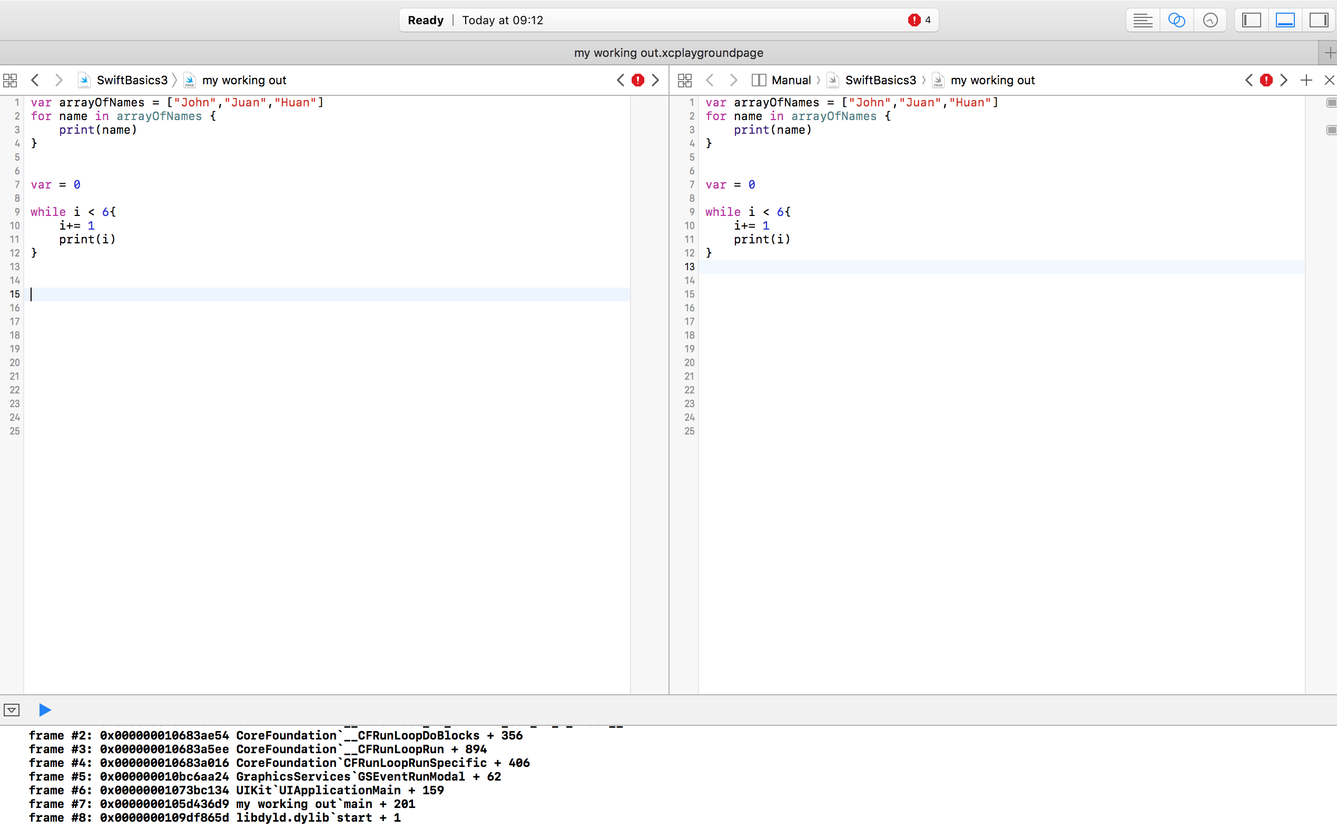Screen dimensions: 1337x828
Task: Click the Manual execution mode dropdown
Action: (x=790, y=79)
